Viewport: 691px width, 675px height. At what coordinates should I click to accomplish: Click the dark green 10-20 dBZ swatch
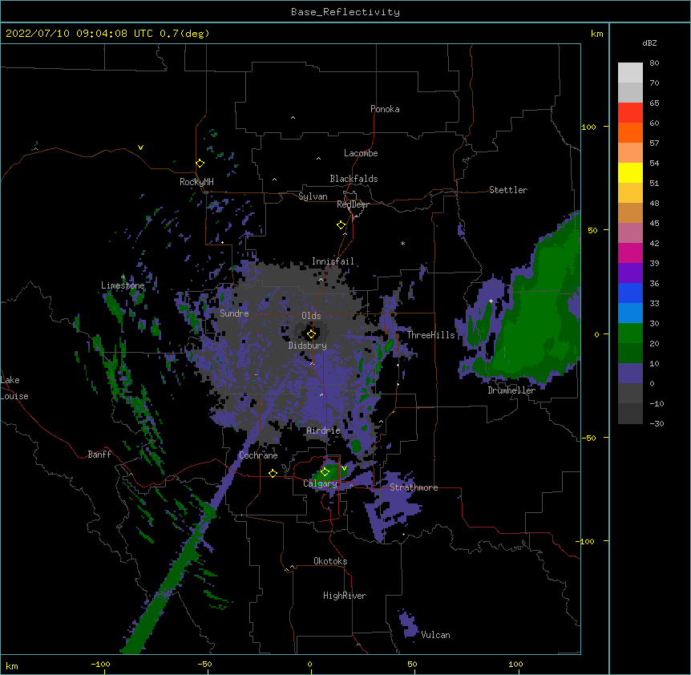tap(630, 353)
